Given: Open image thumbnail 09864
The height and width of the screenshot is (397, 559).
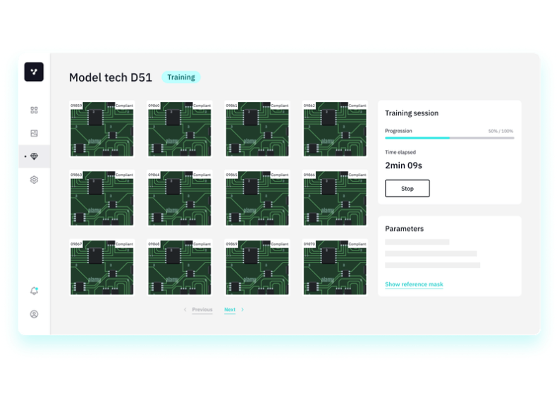Looking at the screenshot, I should [x=179, y=198].
